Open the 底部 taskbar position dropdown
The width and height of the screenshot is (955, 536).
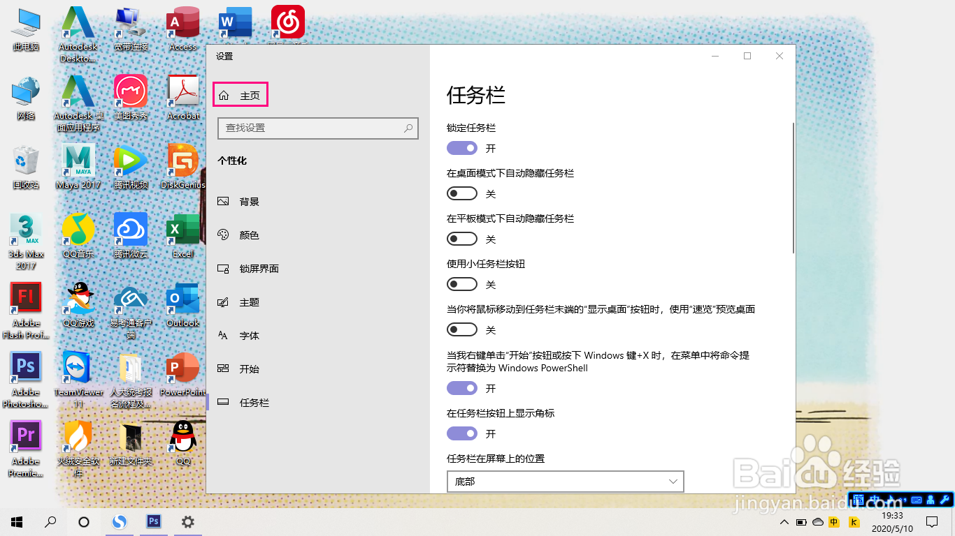[x=565, y=482]
